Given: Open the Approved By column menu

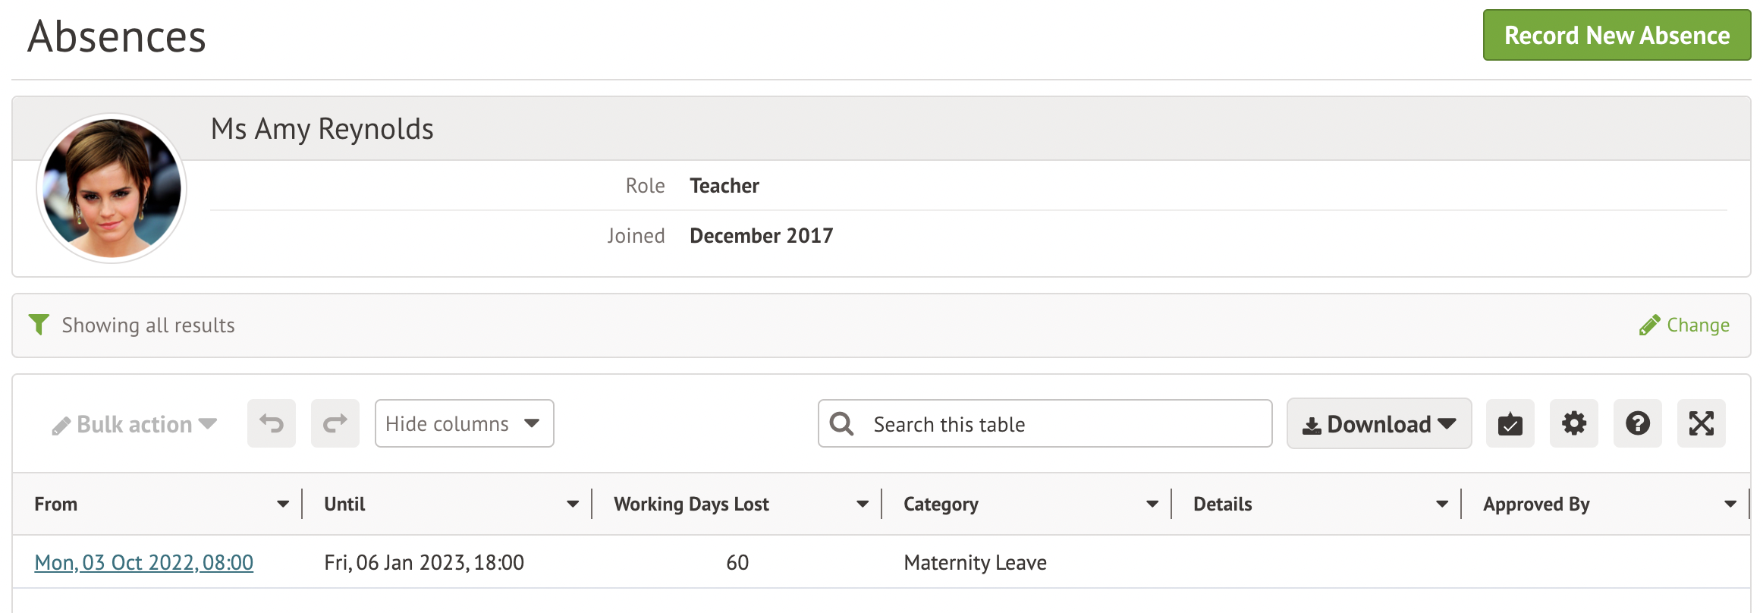Looking at the screenshot, I should 1730,504.
